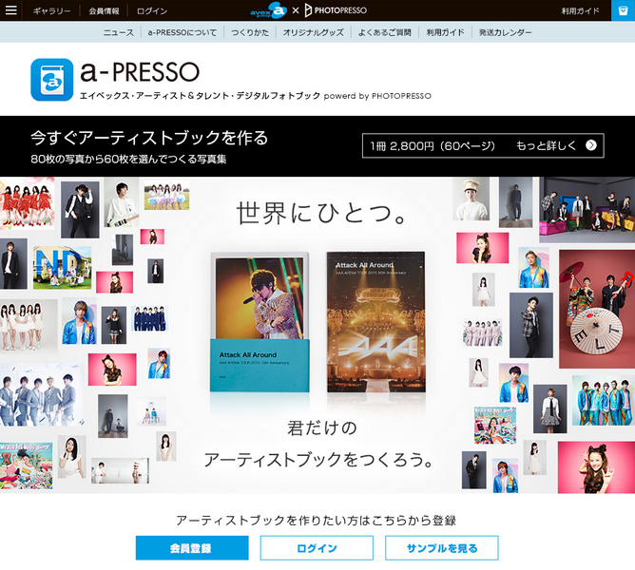Open よくあるご質問 page
635x570 pixels.
pyautogui.click(x=384, y=32)
